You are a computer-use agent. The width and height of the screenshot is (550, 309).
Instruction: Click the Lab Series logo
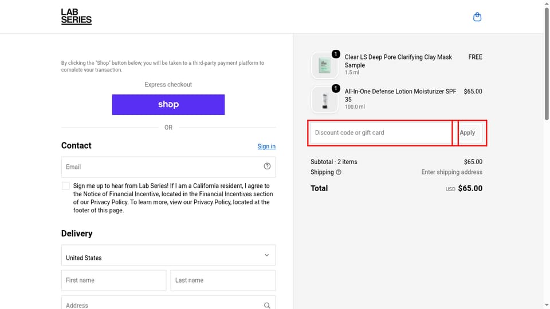coord(76,17)
